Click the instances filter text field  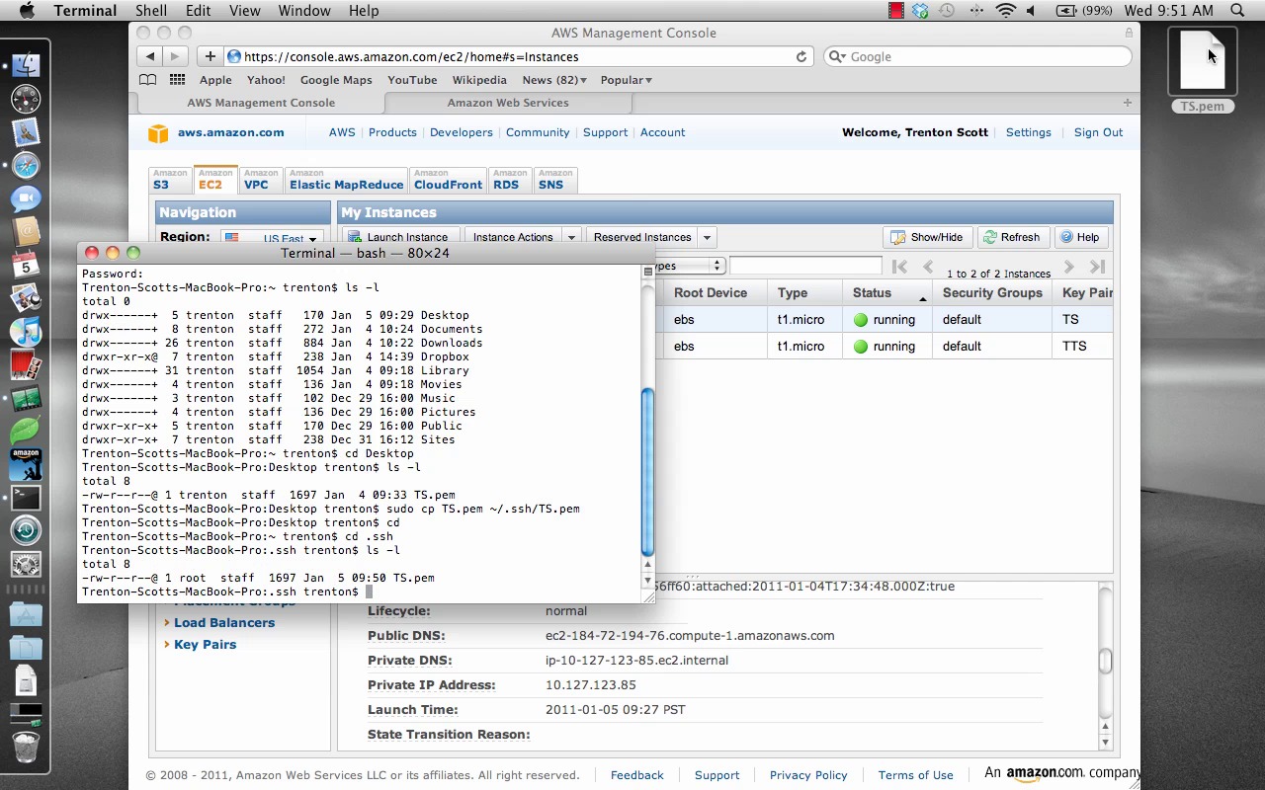(x=805, y=266)
